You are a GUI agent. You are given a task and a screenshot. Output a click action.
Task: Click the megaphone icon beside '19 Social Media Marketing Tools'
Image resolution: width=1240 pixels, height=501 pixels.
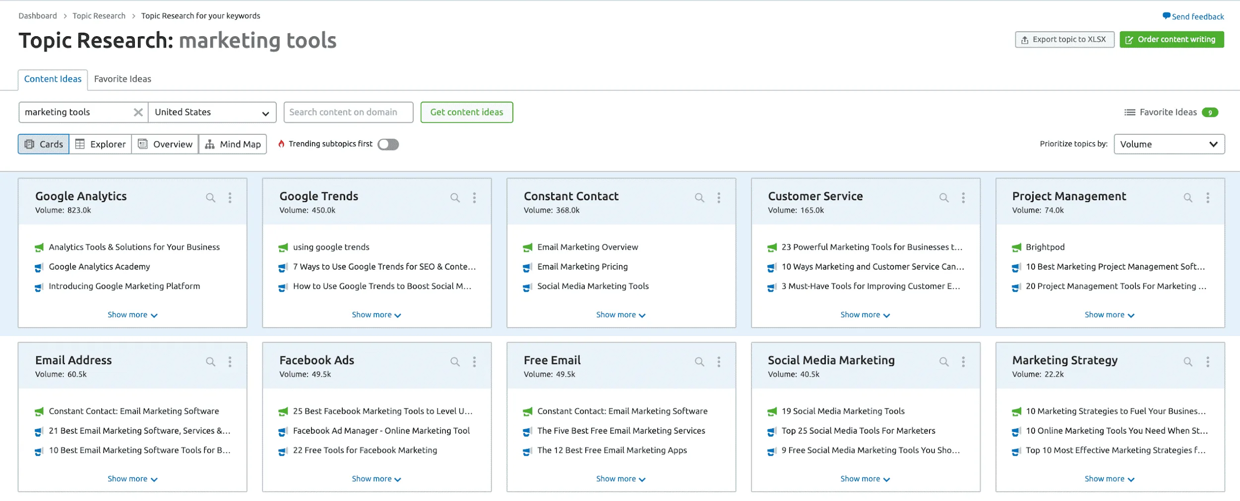point(772,411)
